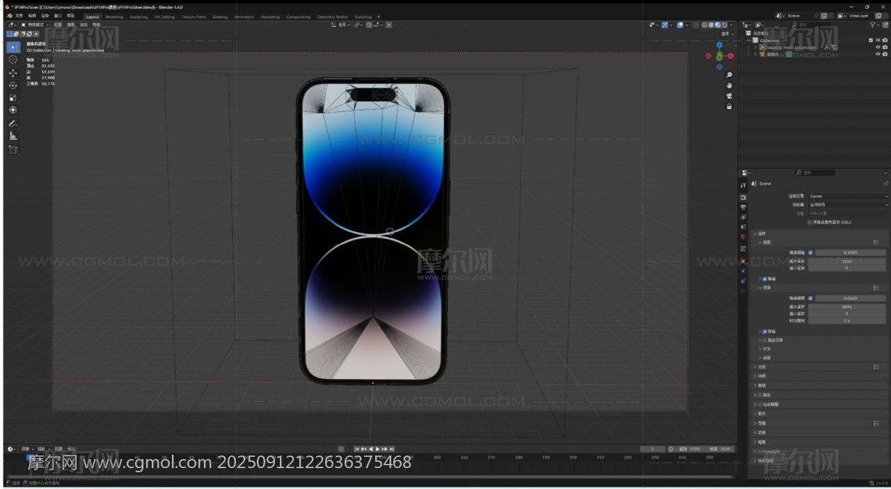Open the Render properties tab

(x=743, y=197)
